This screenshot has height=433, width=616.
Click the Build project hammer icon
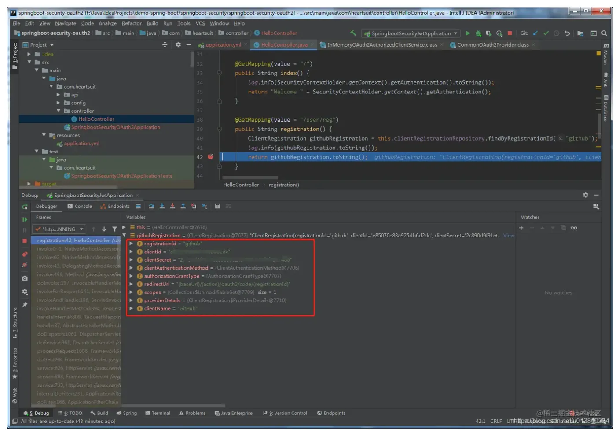(x=353, y=33)
